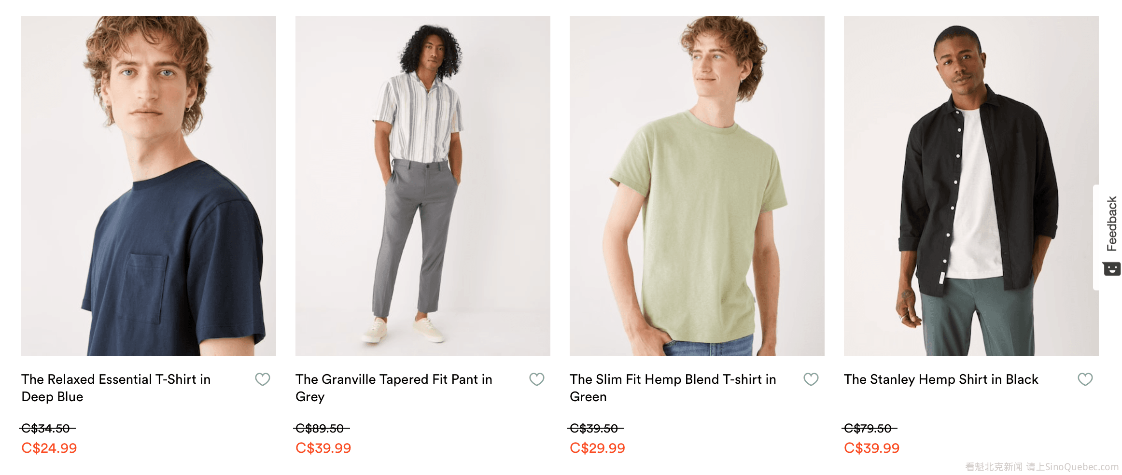View the grey tapered pant product photo

point(423,186)
